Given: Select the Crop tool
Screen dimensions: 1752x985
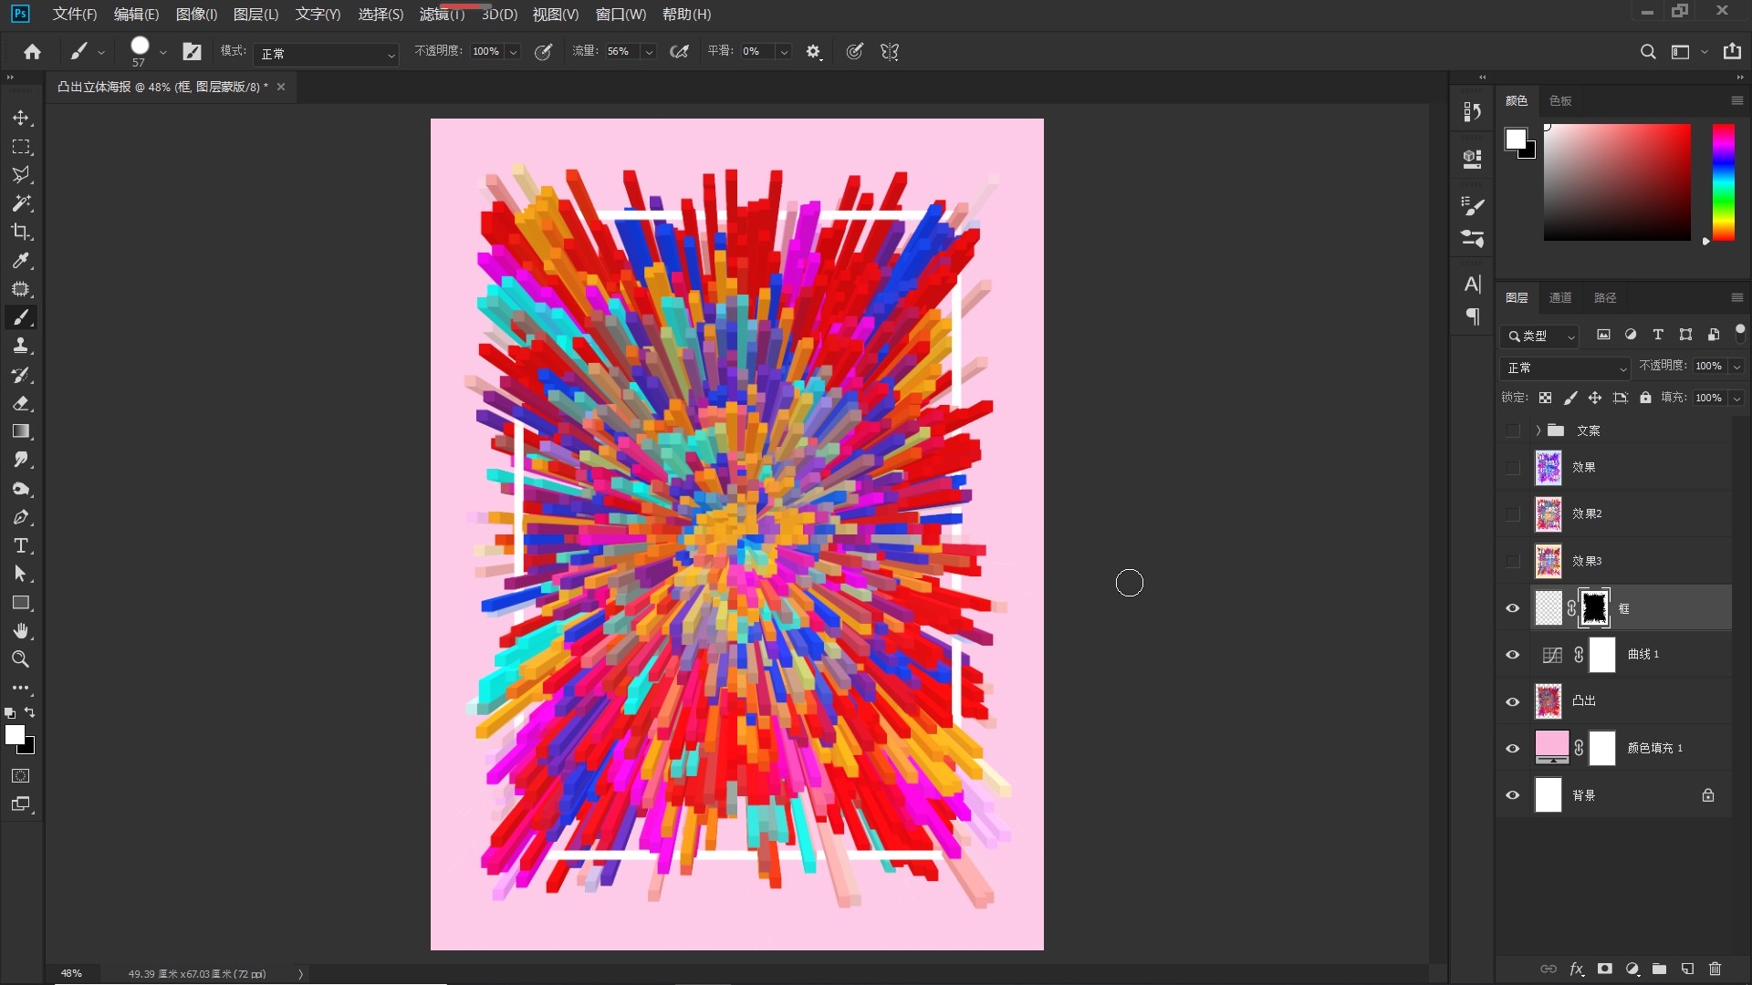Looking at the screenshot, I should tap(21, 232).
